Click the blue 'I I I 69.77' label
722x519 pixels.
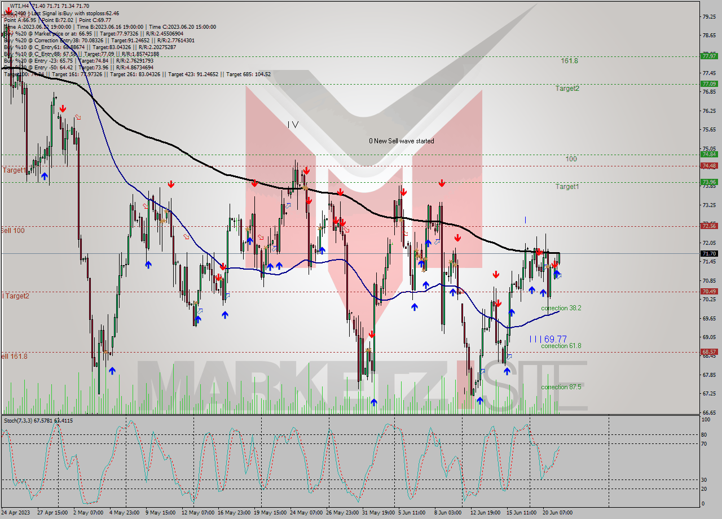click(x=548, y=338)
